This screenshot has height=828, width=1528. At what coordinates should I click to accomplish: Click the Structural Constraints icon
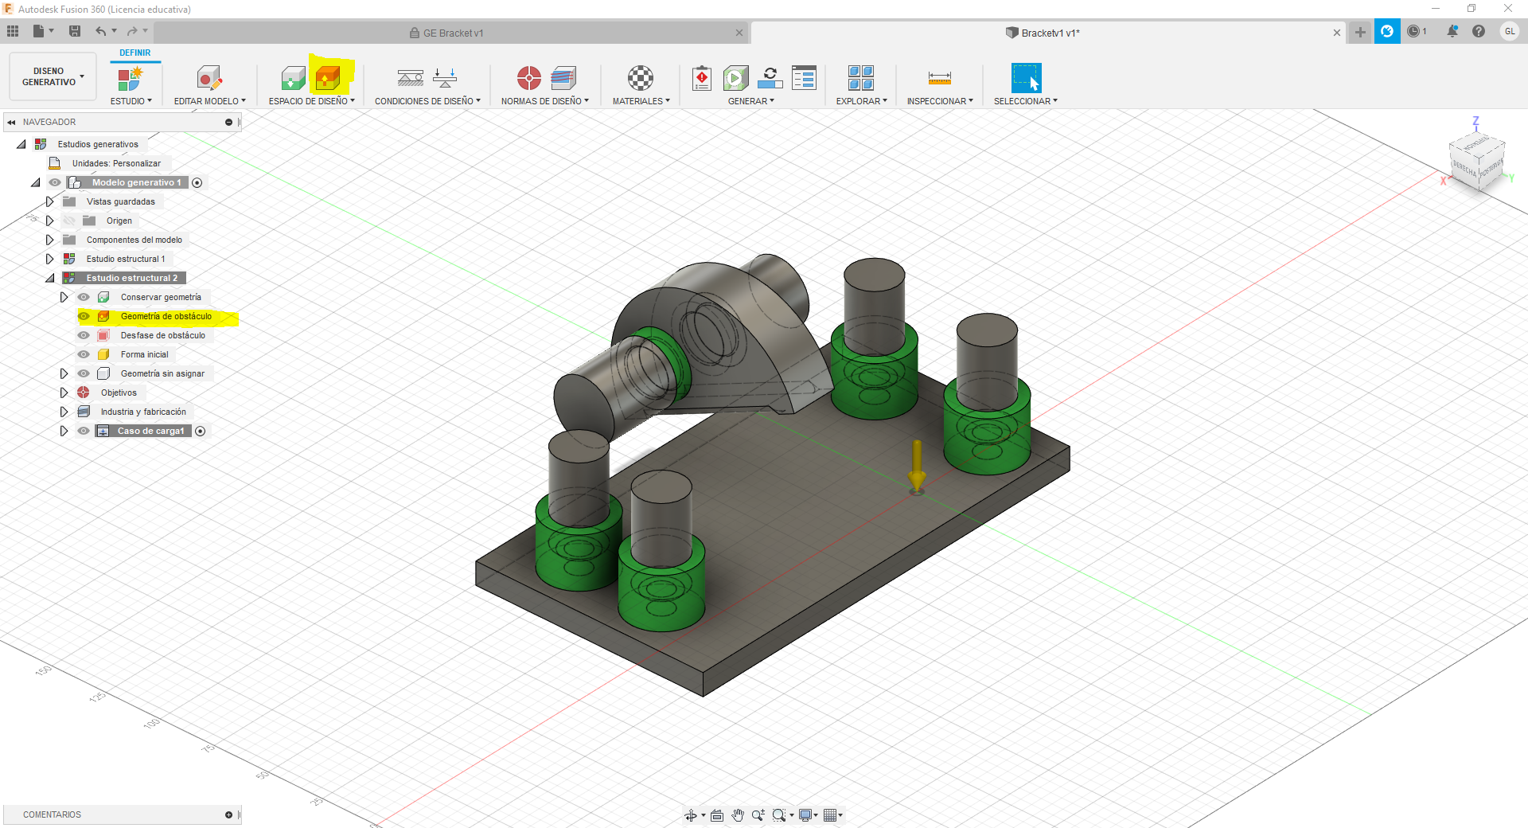coord(411,78)
